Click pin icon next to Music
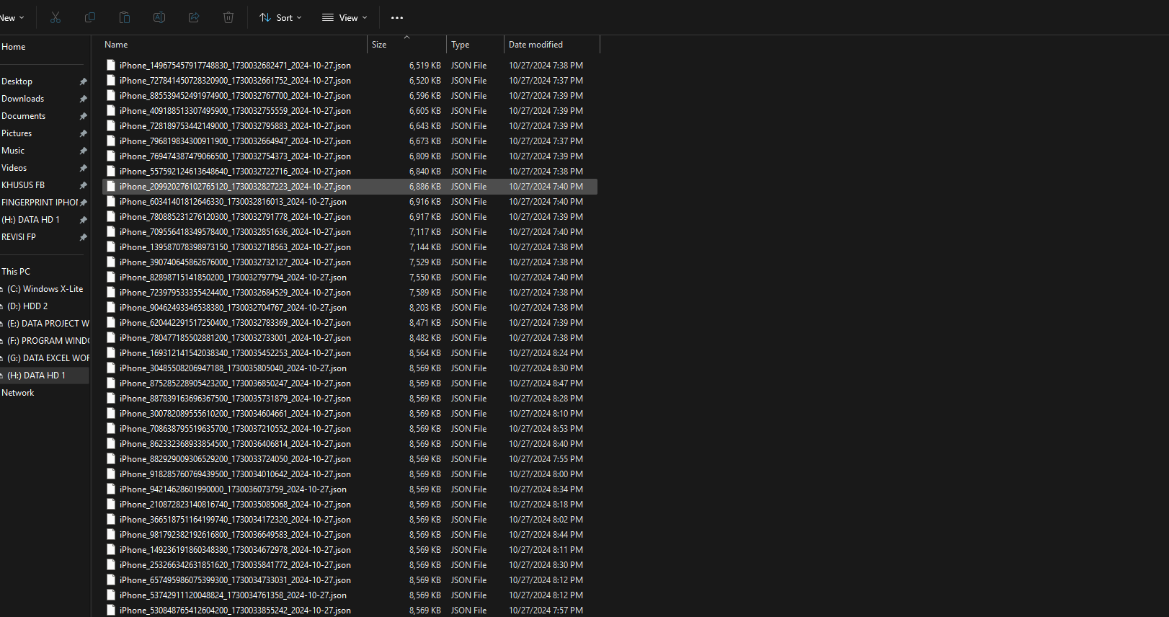The height and width of the screenshot is (617, 1169). tap(83, 151)
